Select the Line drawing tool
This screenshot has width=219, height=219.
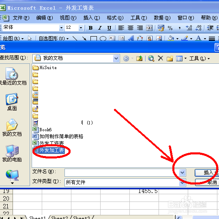click(75, 38)
